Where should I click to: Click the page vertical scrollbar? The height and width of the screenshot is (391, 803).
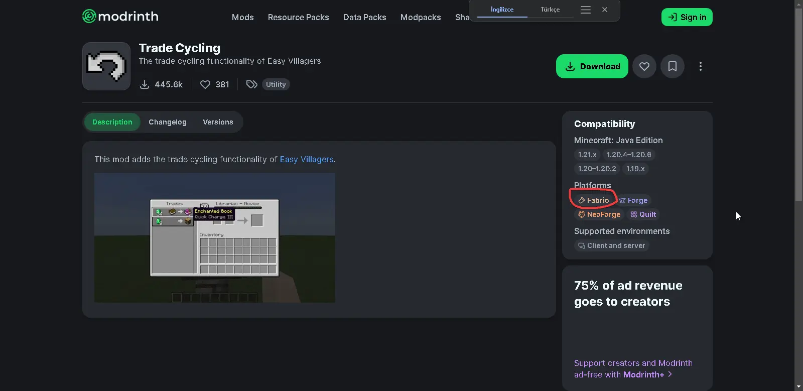click(x=799, y=105)
